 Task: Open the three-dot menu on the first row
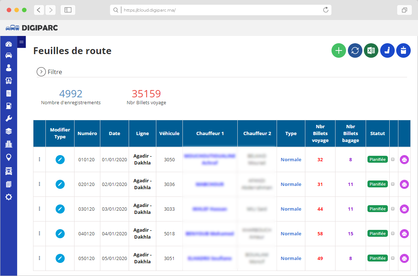tap(39, 159)
